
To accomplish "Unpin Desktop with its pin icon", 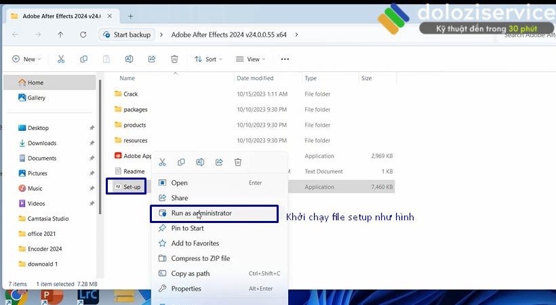I will pyautogui.click(x=92, y=128).
